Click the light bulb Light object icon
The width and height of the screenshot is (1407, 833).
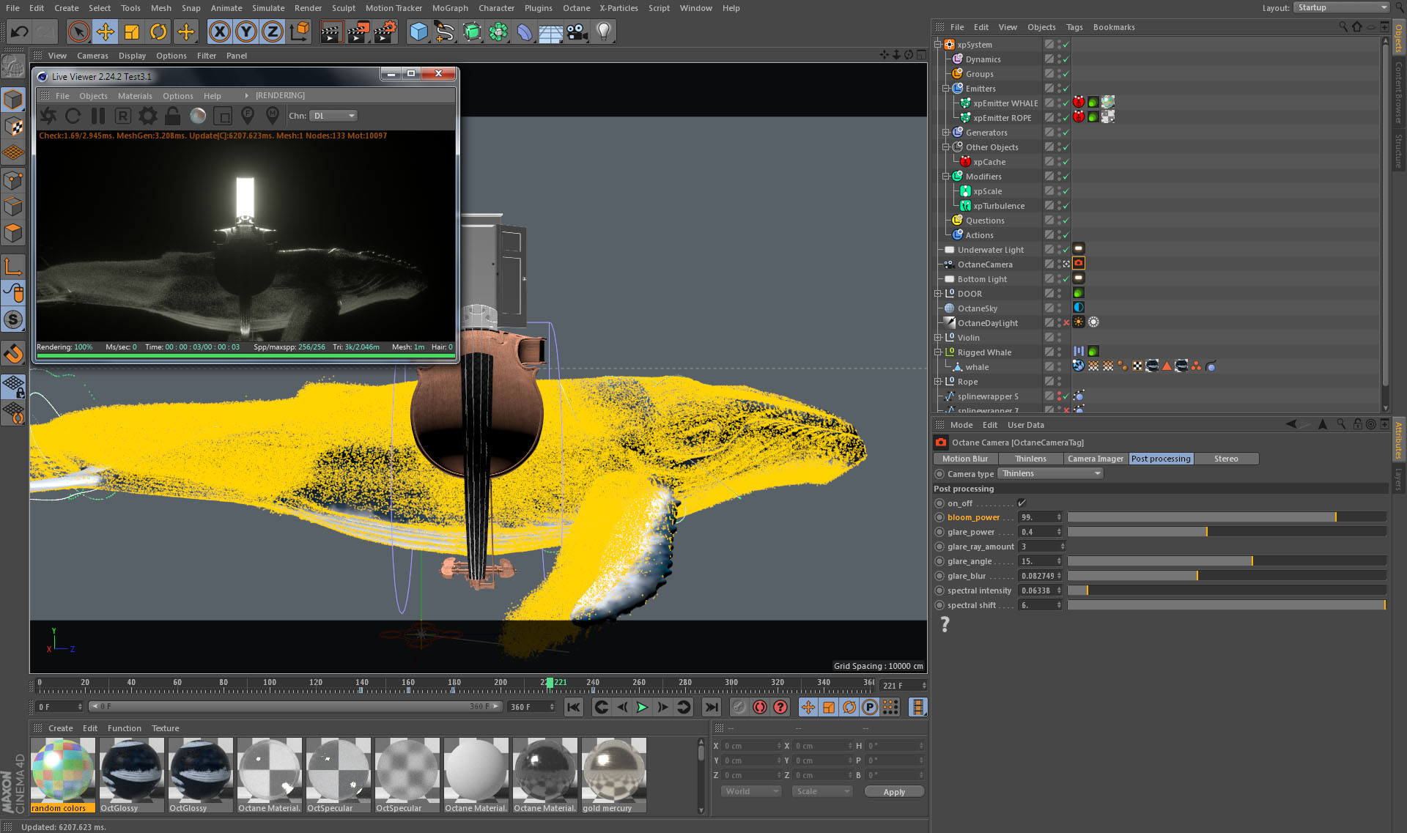pos(603,32)
